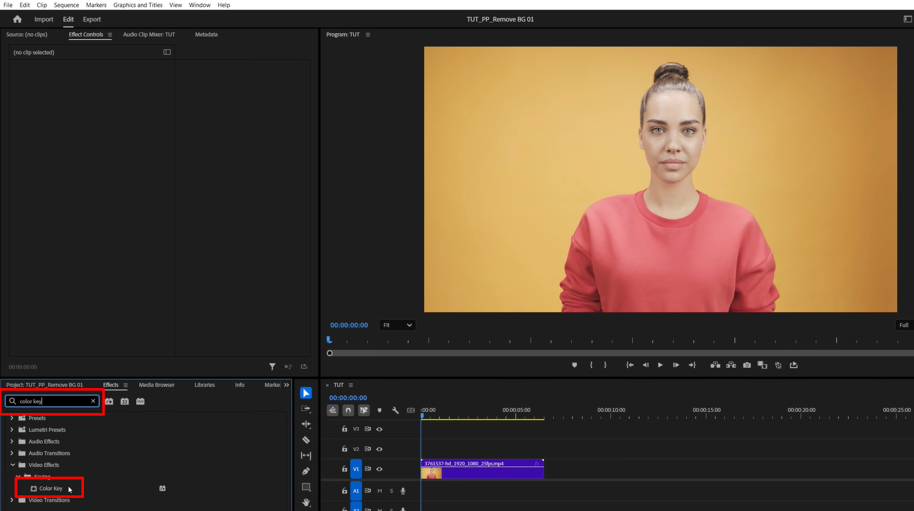Play the sequence in the Program monitor
The image size is (914, 511).
pyautogui.click(x=660, y=365)
